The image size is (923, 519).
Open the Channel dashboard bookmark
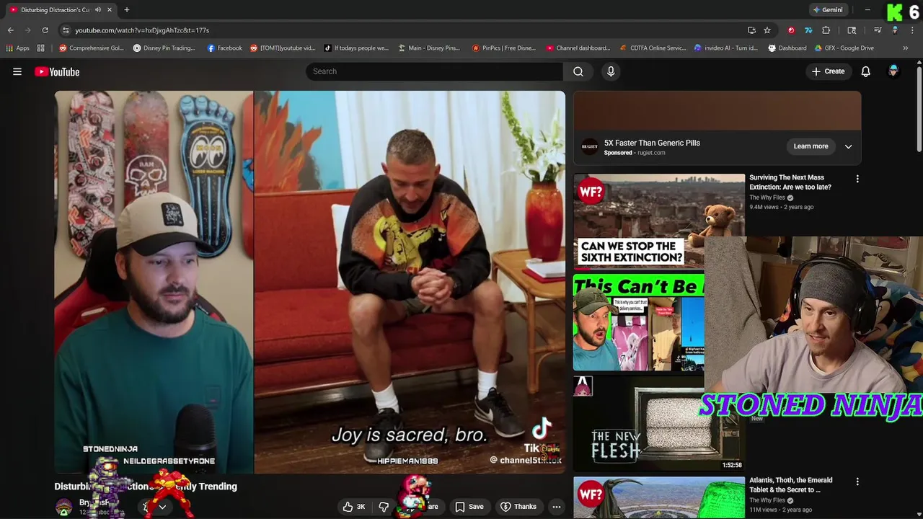click(578, 48)
